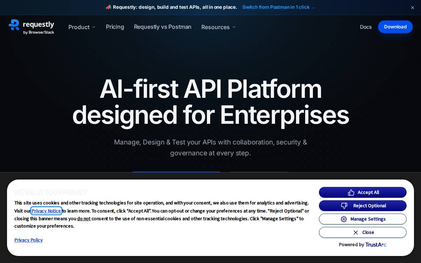Open the Pricing page
This screenshot has width=421, height=263.
(115, 27)
